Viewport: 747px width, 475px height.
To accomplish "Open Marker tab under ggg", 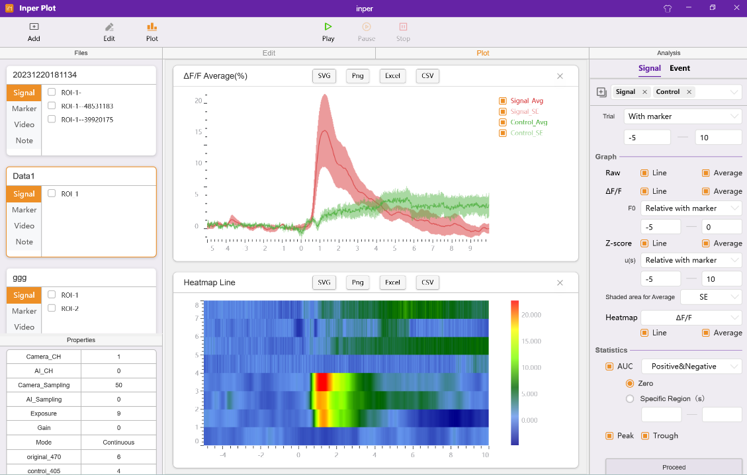I will click(24, 311).
